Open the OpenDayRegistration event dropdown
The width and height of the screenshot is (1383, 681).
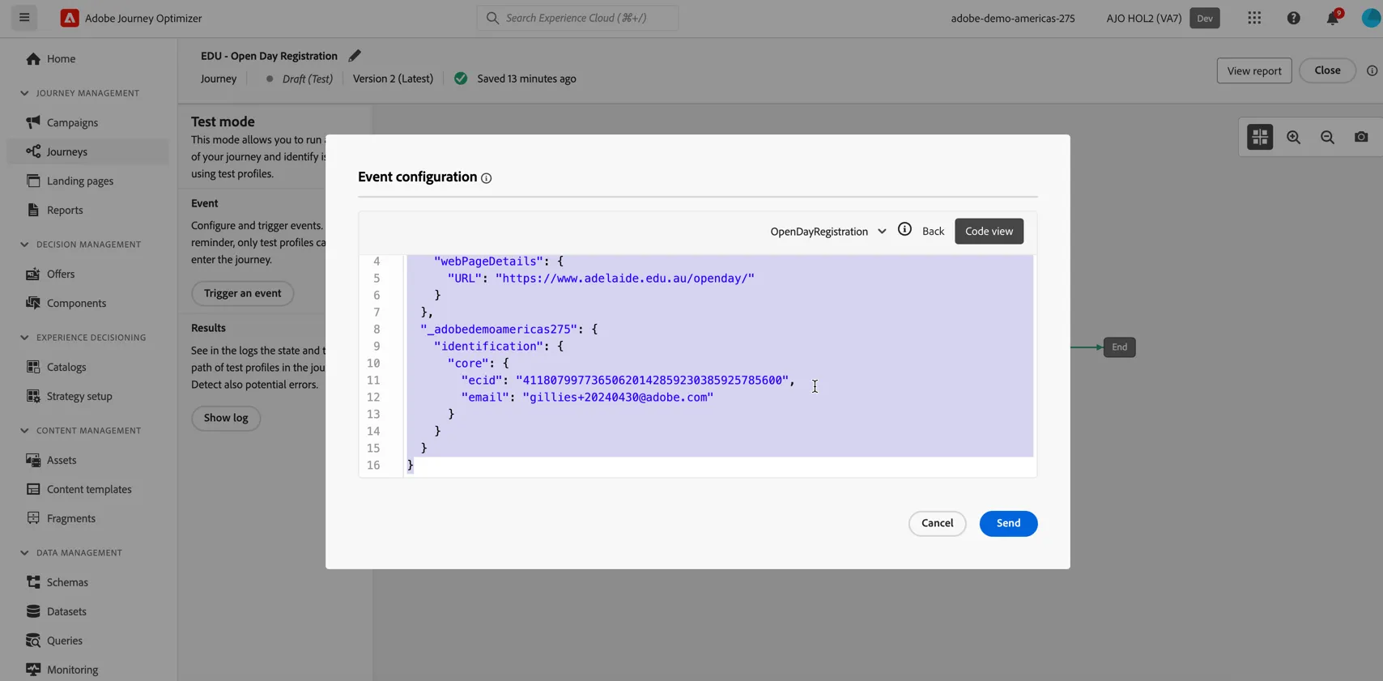[828, 232]
